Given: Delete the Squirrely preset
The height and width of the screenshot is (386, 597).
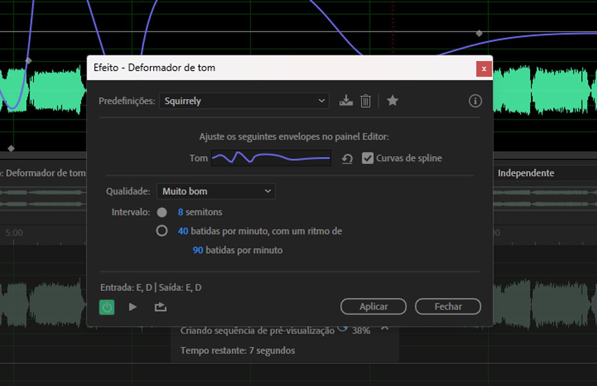Looking at the screenshot, I should (x=366, y=101).
